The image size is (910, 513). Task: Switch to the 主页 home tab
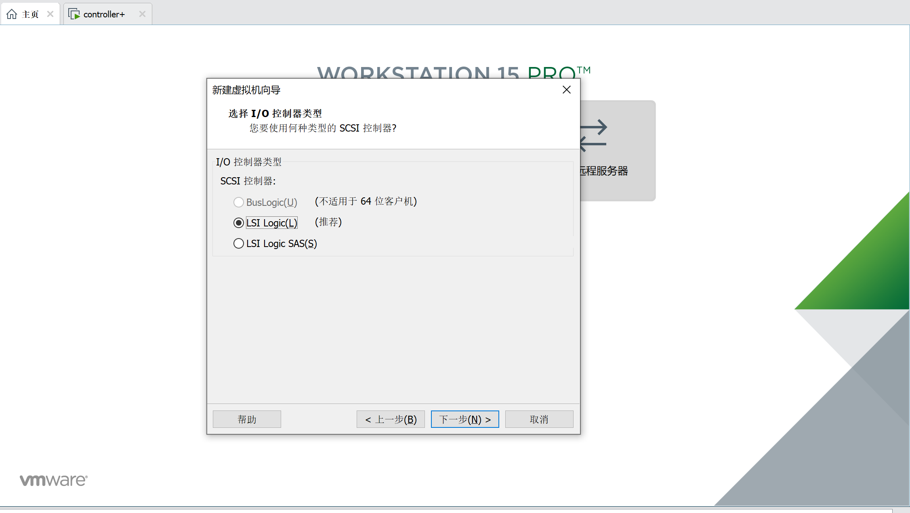(x=30, y=14)
